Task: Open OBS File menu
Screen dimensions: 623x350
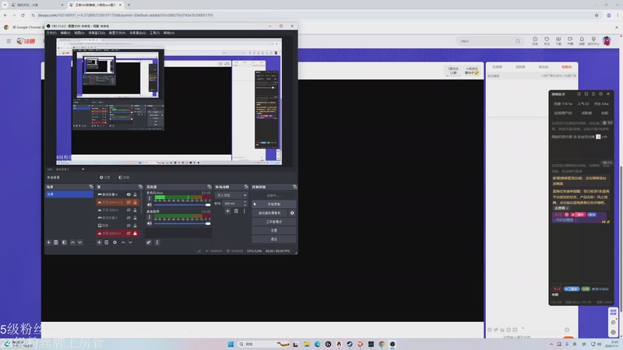Action: [x=51, y=33]
